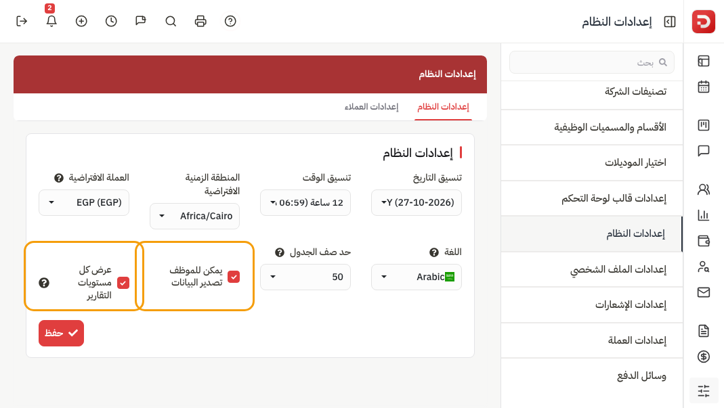This screenshot has width=724, height=408.
Task: Click the logout icon in top bar
Action: [x=22, y=21]
